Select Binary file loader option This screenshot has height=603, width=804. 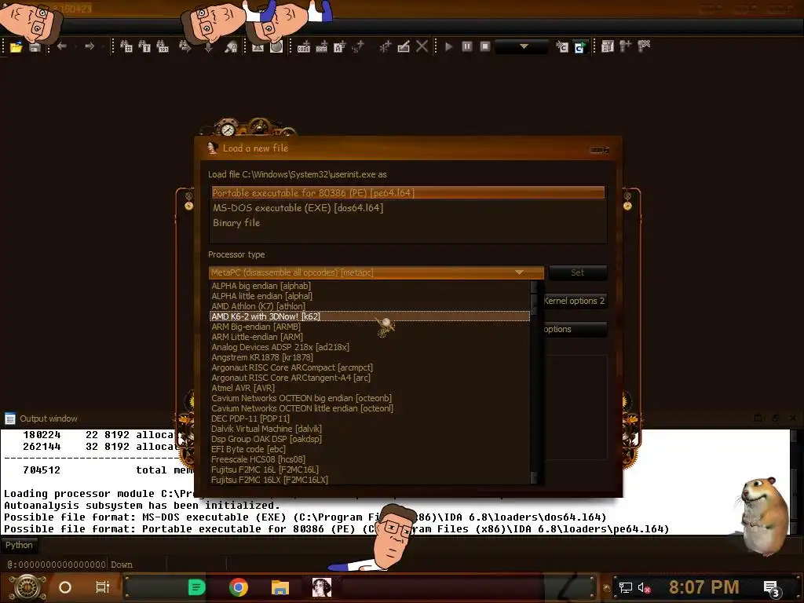(x=407, y=222)
